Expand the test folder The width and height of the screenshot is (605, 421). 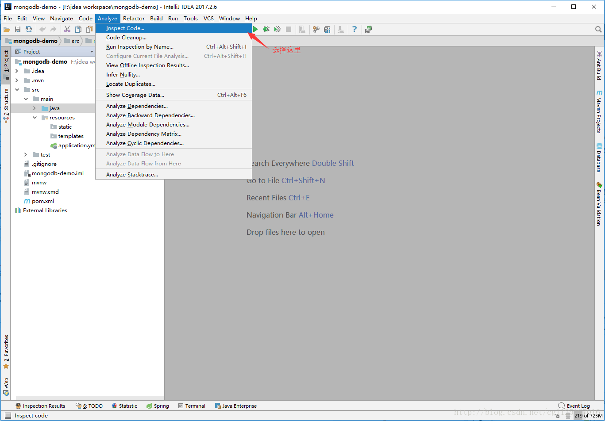[x=26, y=155]
